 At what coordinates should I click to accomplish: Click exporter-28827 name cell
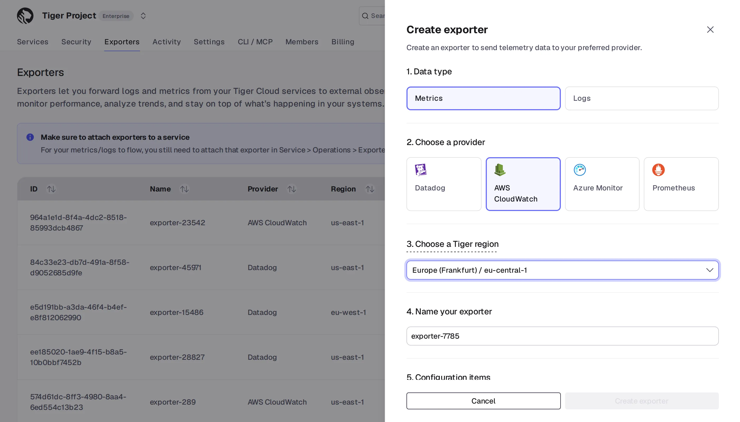click(x=177, y=357)
